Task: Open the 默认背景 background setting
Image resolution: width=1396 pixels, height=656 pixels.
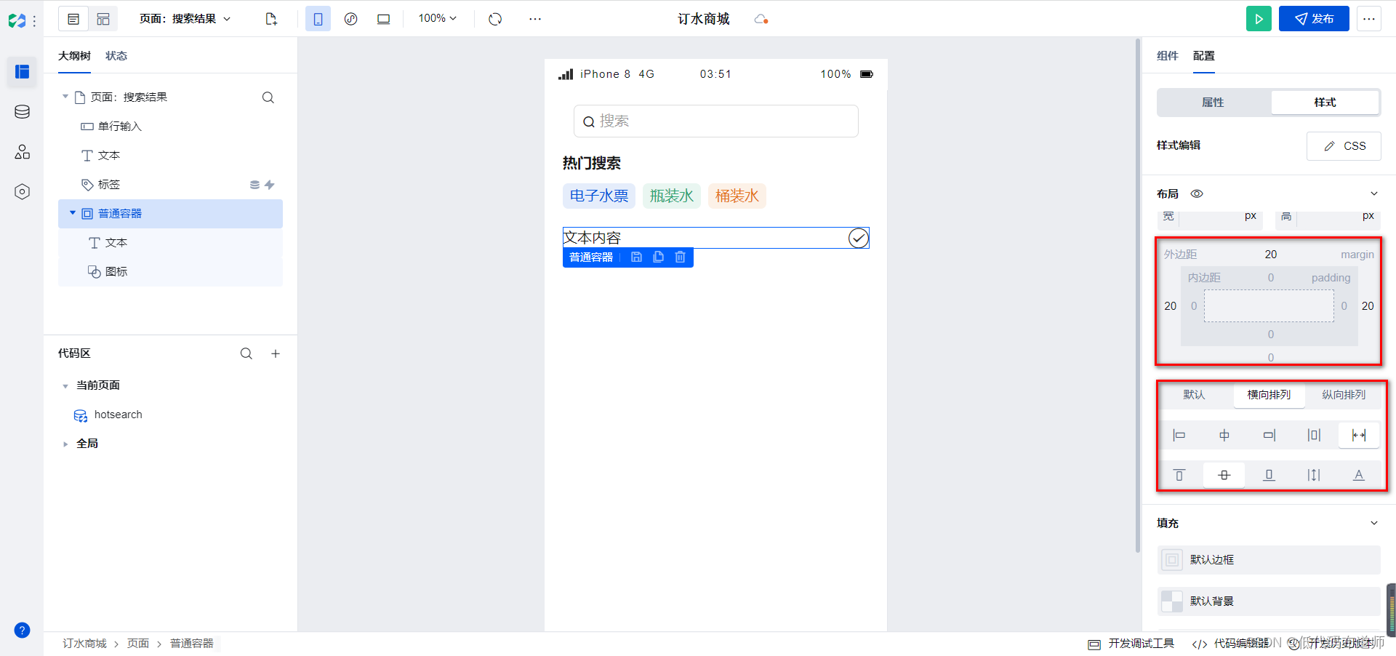Action: point(1269,601)
